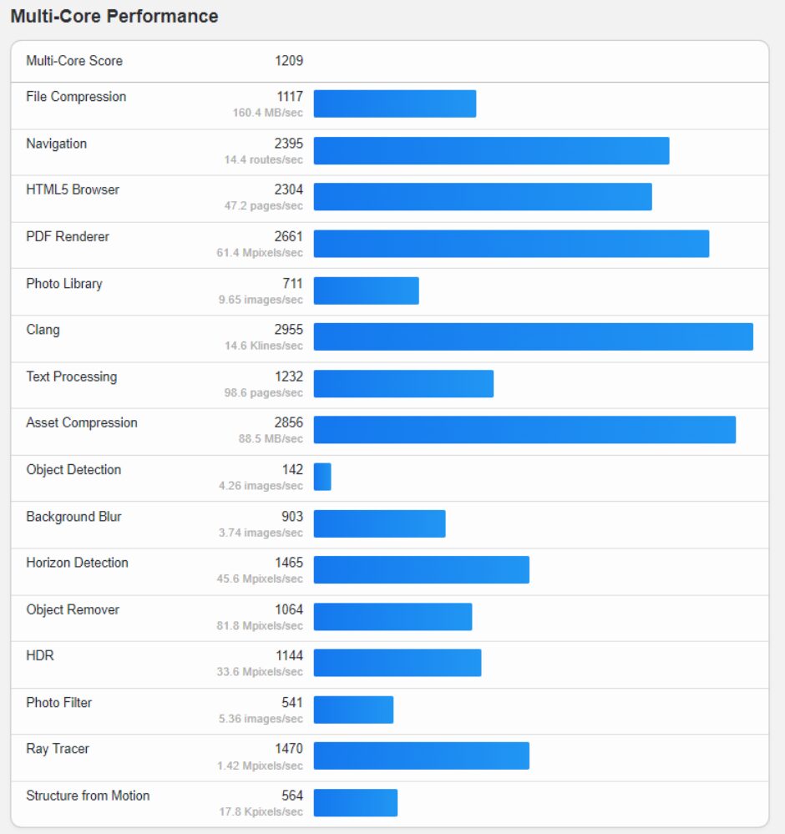This screenshot has width=785, height=834.
Task: Click the Structure from Motion label
Action: [88, 796]
